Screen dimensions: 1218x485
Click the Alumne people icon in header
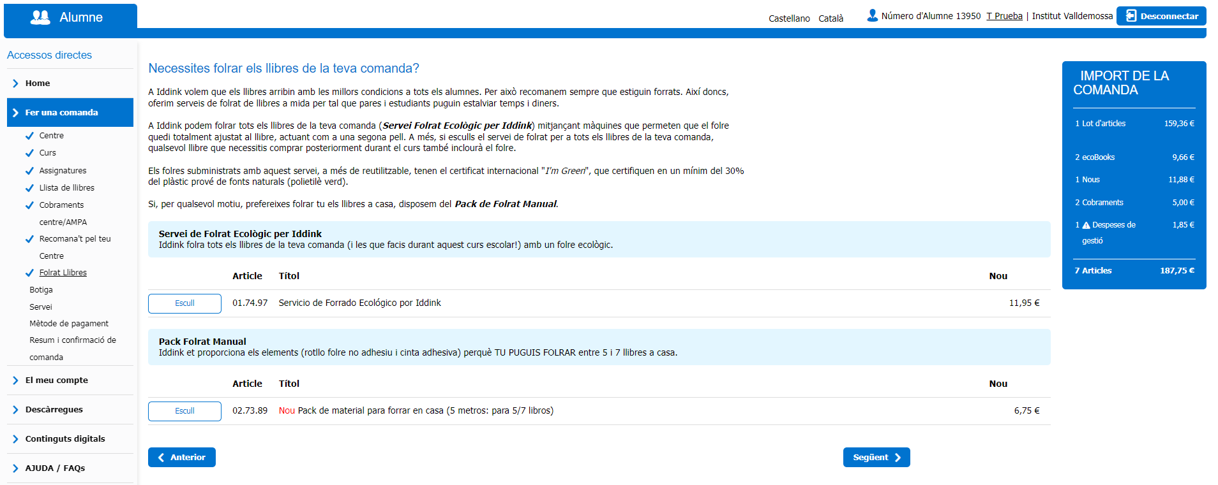[40, 18]
